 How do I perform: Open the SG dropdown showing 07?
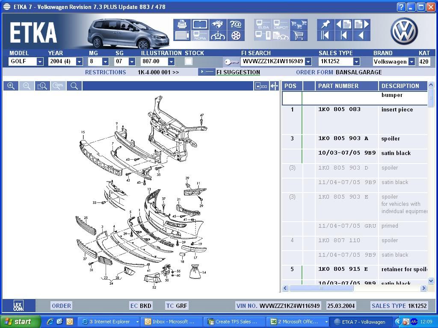[132, 61]
